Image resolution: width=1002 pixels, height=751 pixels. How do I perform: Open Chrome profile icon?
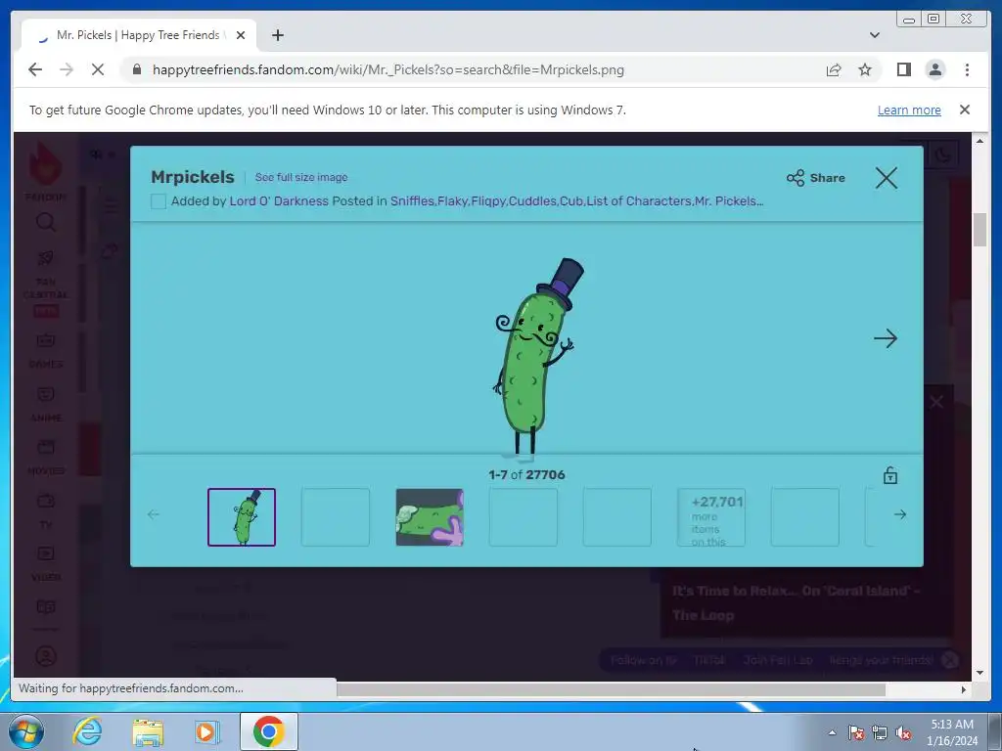pyautogui.click(x=934, y=69)
